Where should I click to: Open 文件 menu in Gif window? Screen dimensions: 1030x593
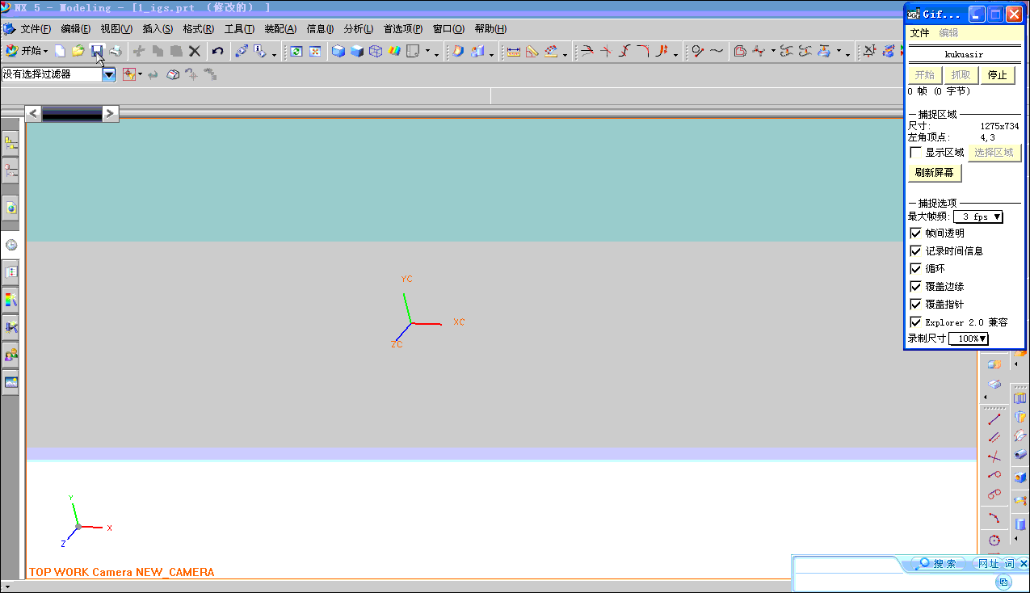click(x=919, y=33)
